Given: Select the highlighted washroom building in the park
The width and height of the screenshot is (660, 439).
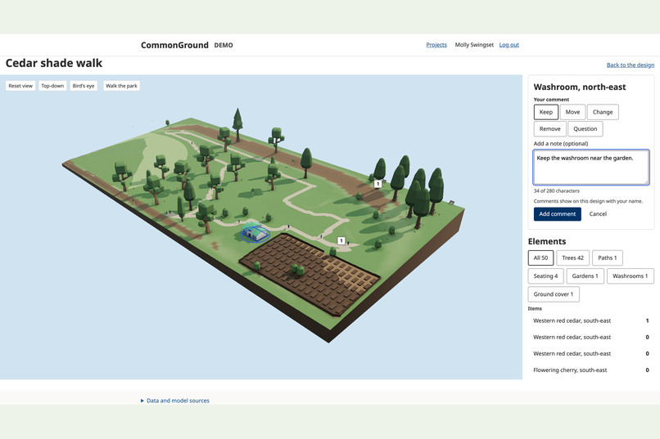Looking at the screenshot, I should [x=255, y=233].
